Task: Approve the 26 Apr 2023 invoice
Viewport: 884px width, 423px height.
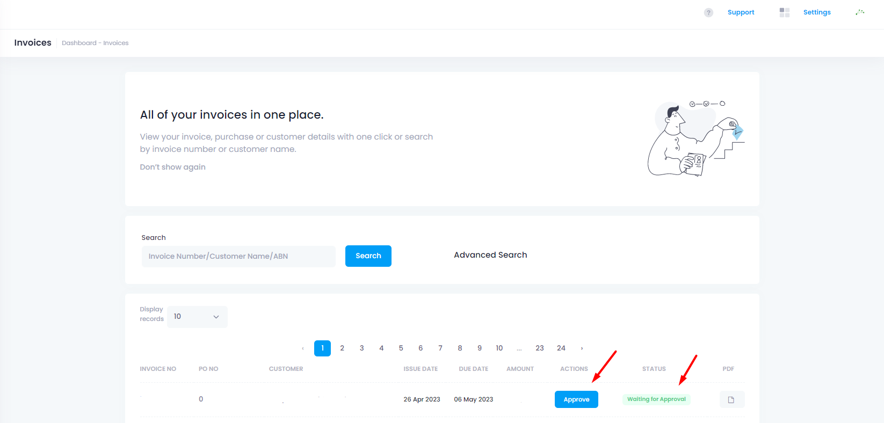Action: pos(576,399)
